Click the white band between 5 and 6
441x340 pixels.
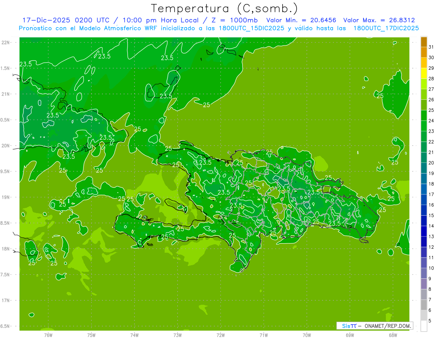[x=424, y=315]
